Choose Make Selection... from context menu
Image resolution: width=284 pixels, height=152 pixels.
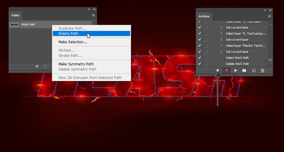coord(73,42)
